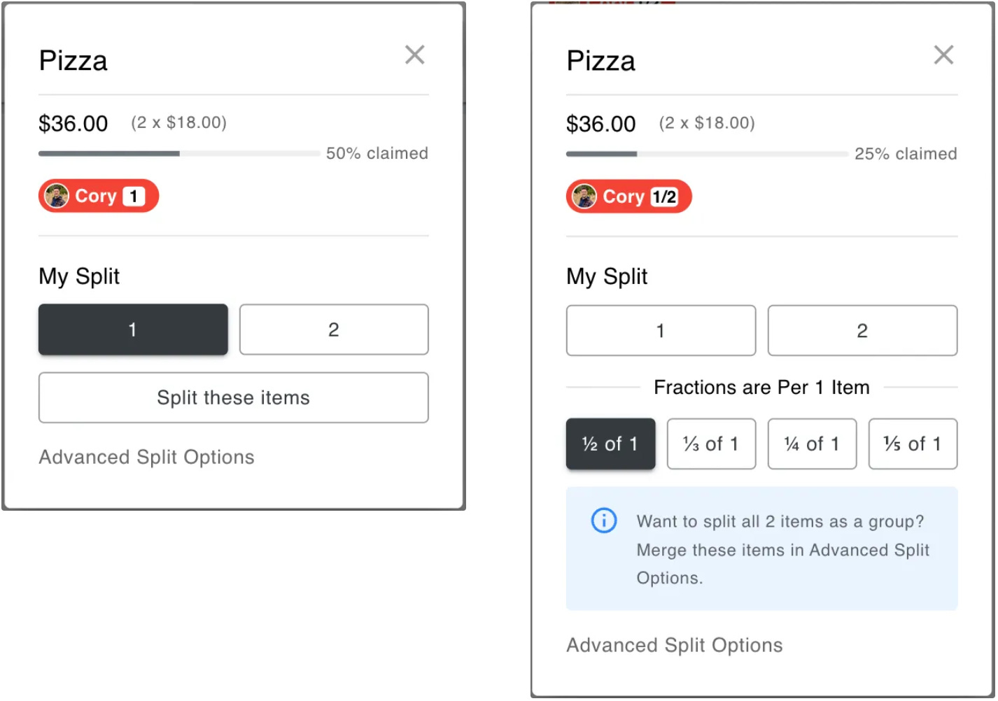The width and height of the screenshot is (998, 701).
Task: Click the 50% claimed progress bar
Action: (179, 153)
